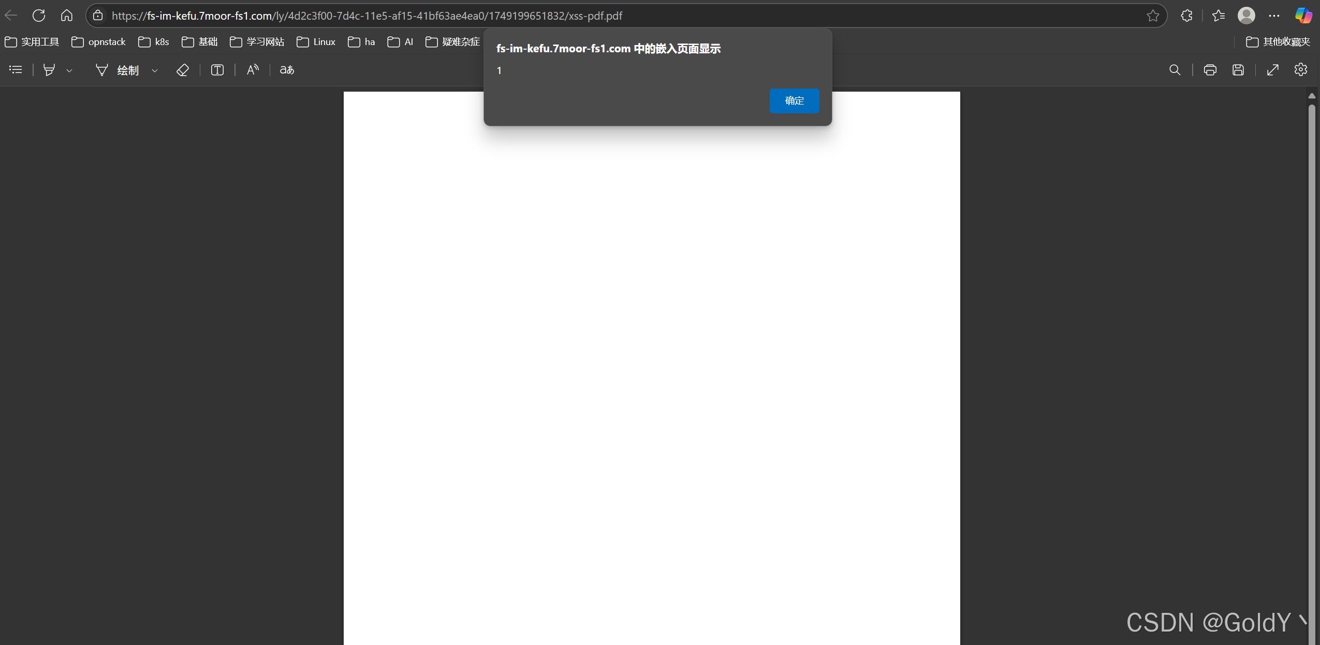
Task: Open the PDF toolbar settings gear
Action: click(1300, 70)
